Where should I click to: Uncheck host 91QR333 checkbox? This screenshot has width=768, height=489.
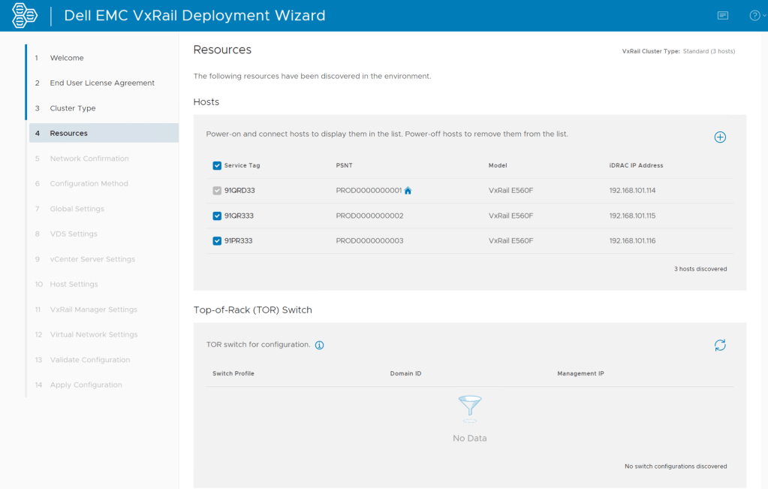(217, 216)
